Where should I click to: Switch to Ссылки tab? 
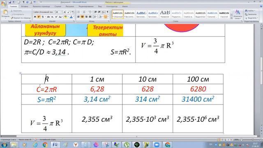tap(58, 7)
